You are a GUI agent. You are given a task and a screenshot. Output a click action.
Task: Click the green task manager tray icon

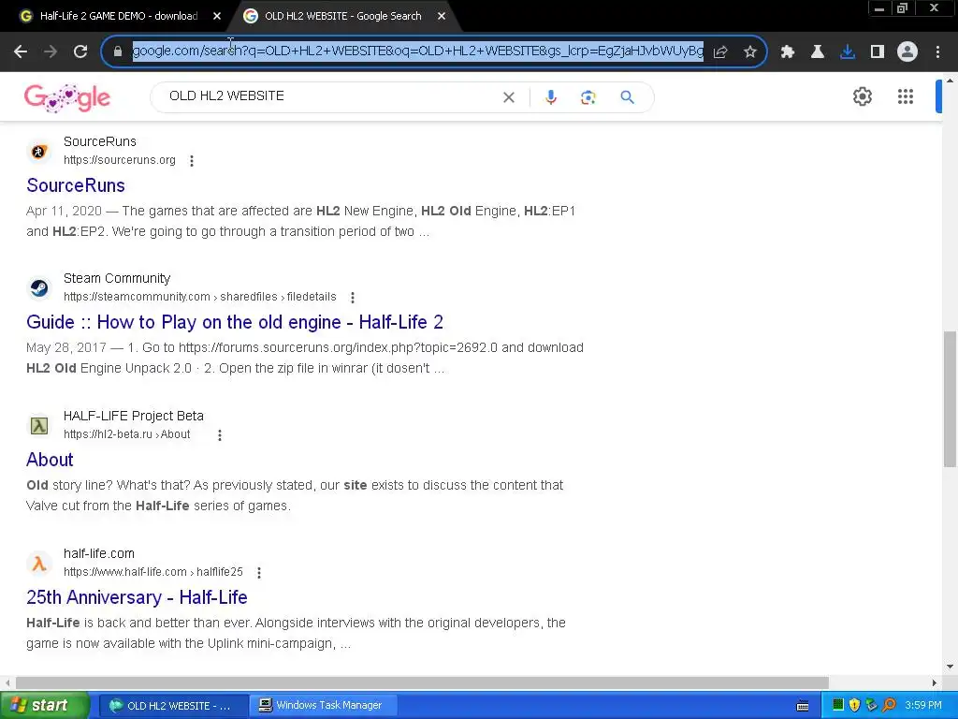837,705
